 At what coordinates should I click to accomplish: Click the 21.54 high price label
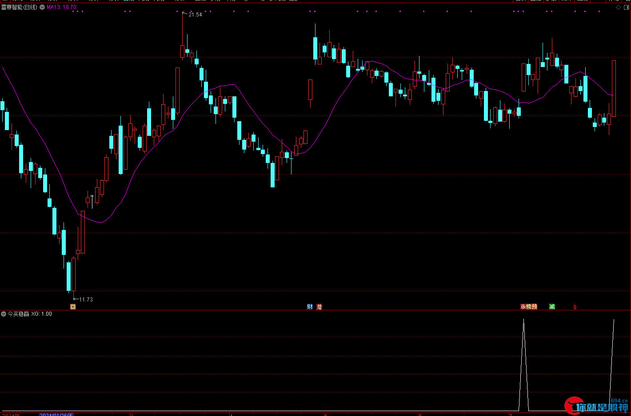pos(195,15)
